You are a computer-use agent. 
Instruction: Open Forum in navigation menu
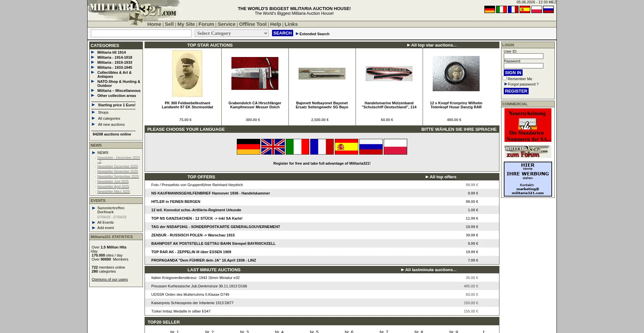[206, 24]
